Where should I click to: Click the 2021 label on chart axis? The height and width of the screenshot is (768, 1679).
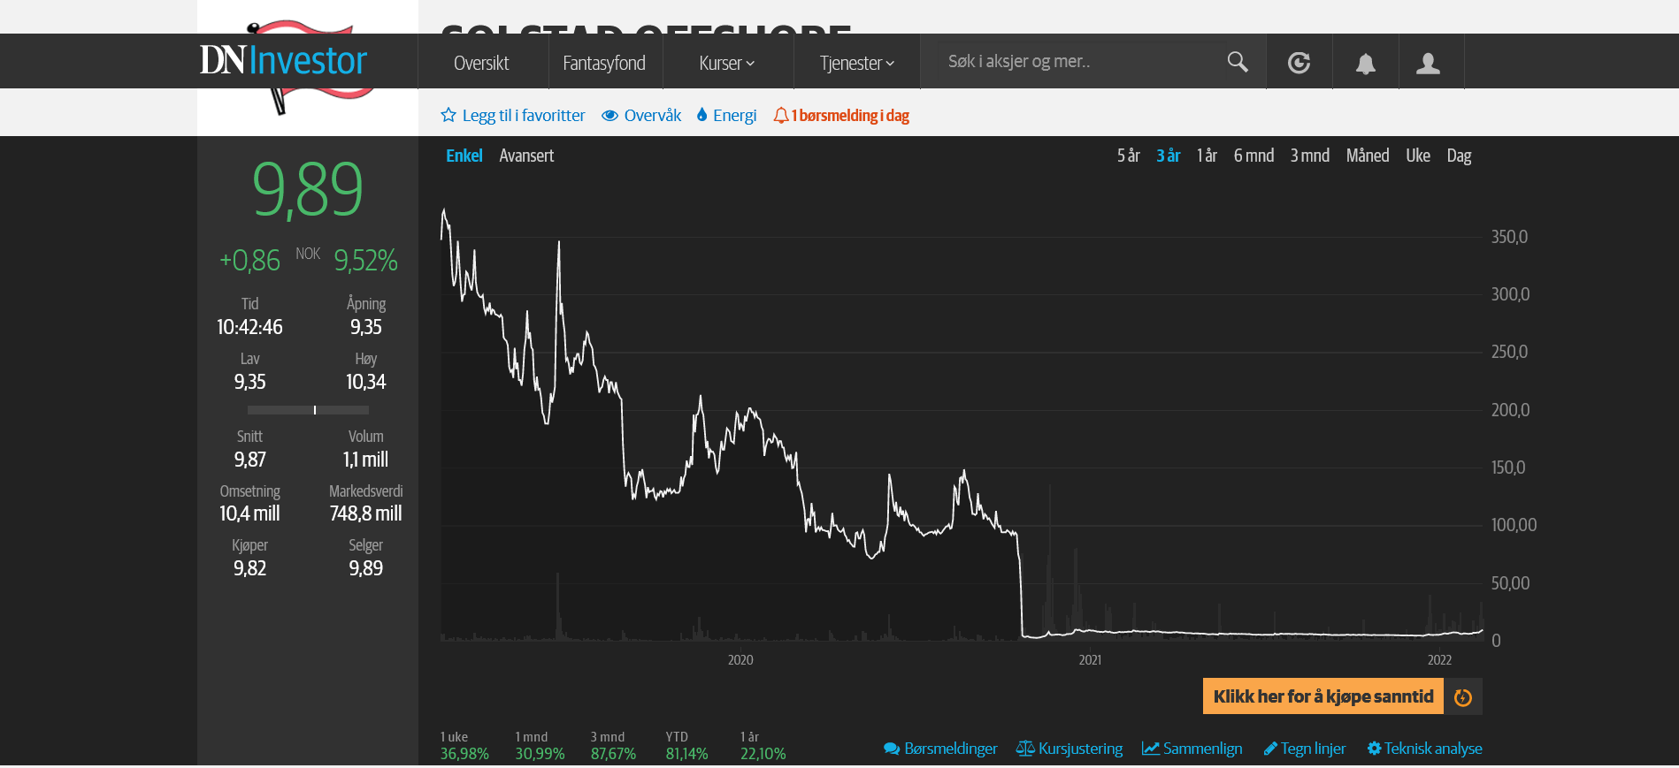pyautogui.click(x=1090, y=660)
